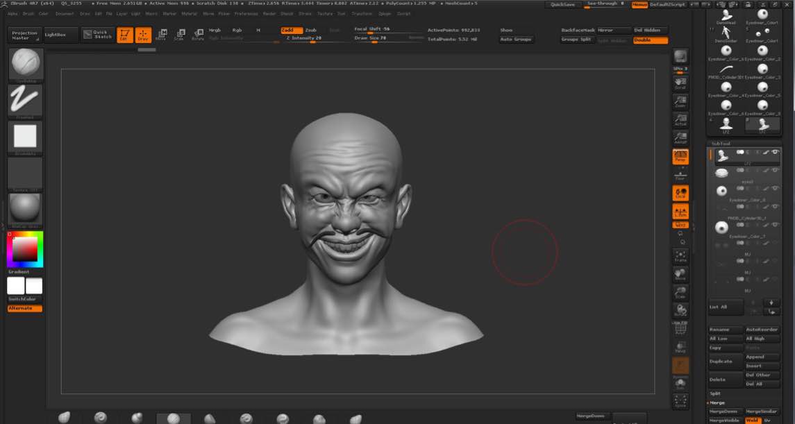Open the FreeHand stroke type picker
Image resolution: width=795 pixels, height=424 pixels.
pos(26,102)
